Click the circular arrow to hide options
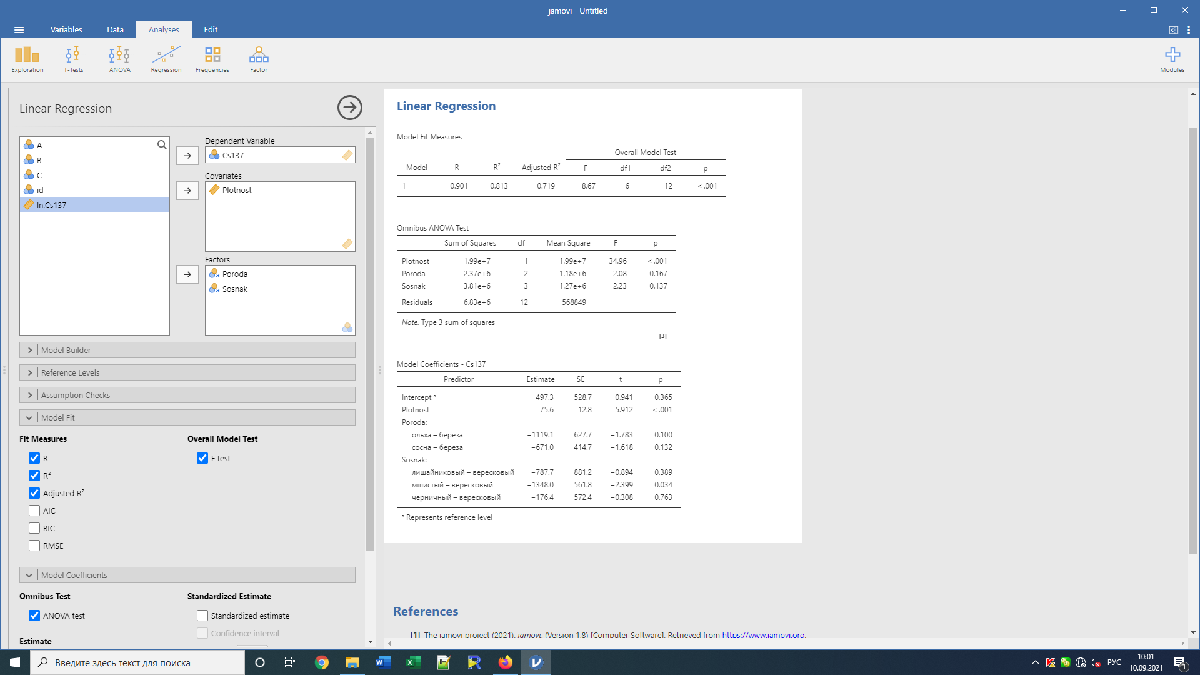 [x=349, y=107]
